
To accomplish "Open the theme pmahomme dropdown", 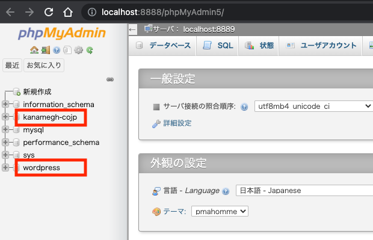I will tap(220, 211).
